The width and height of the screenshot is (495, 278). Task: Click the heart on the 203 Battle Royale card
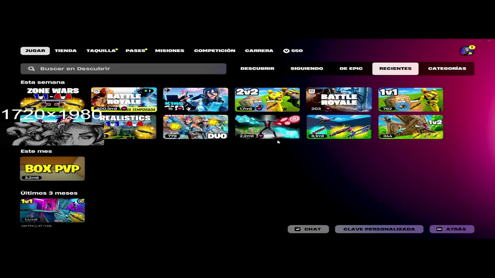click(x=328, y=109)
